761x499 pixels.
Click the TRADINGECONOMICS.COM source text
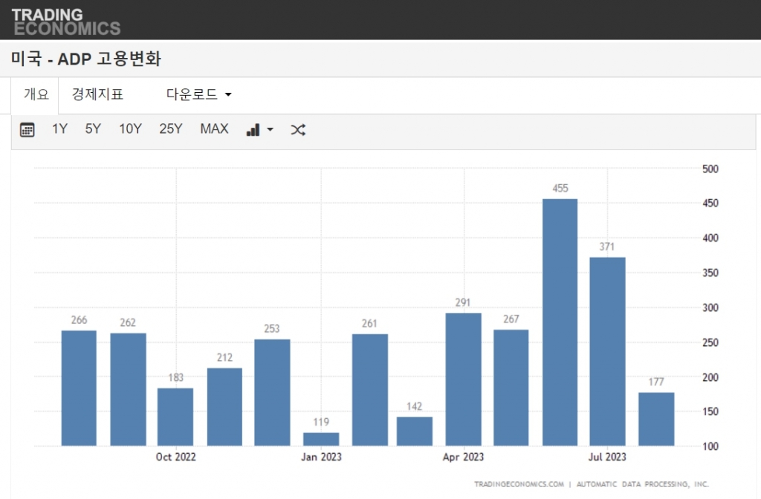519,484
